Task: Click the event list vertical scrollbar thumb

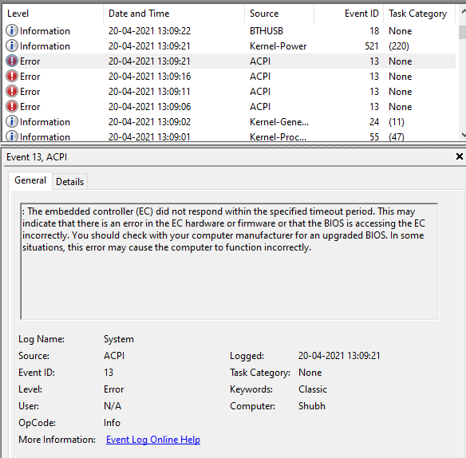Action: click(x=463, y=32)
